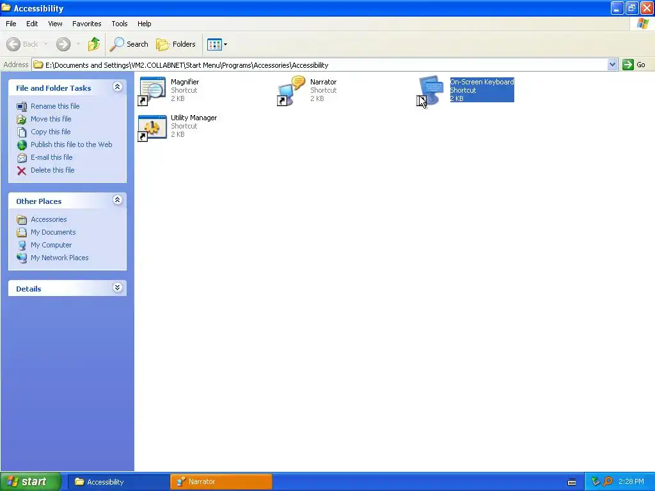655x491 pixels.
Task: Open the Back history dropdown arrow
Action: point(45,44)
